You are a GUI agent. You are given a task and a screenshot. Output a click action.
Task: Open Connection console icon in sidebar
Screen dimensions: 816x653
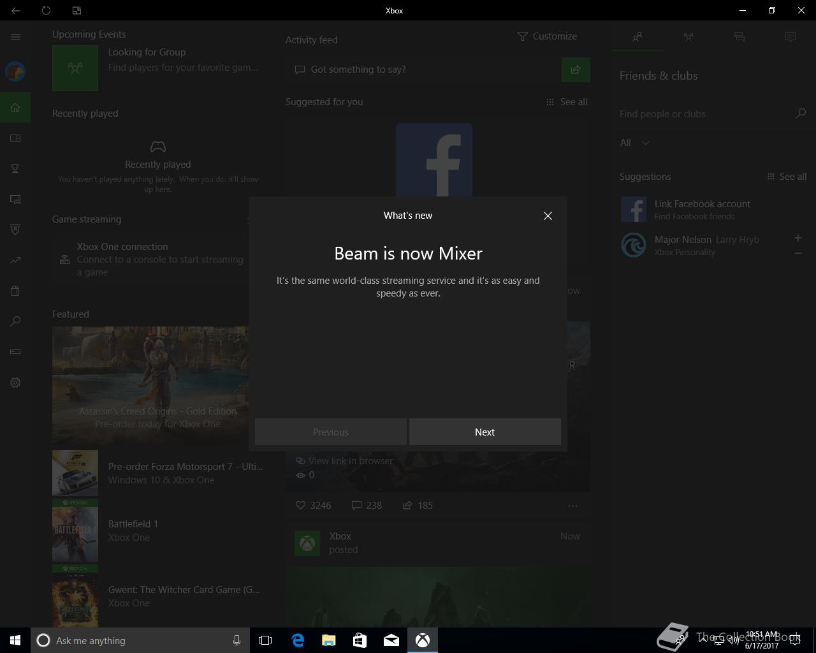[x=15, y=352]
